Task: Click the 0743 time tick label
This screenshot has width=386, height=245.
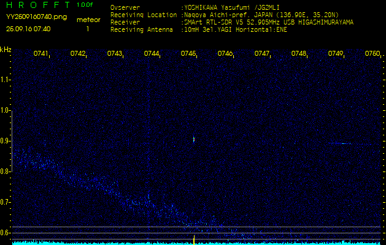Action: 115,54
